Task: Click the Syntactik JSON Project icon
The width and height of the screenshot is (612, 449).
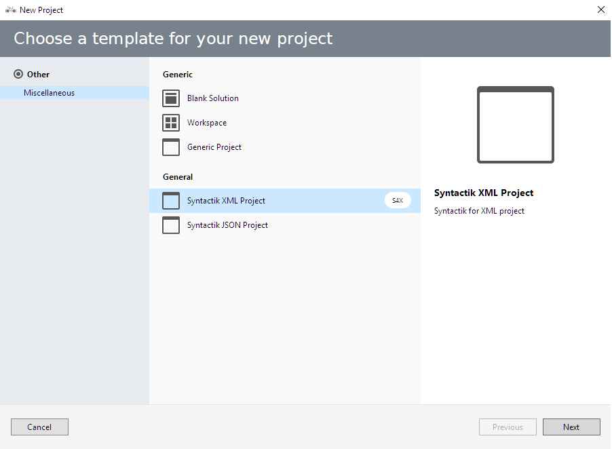Action: coord(171,225)
